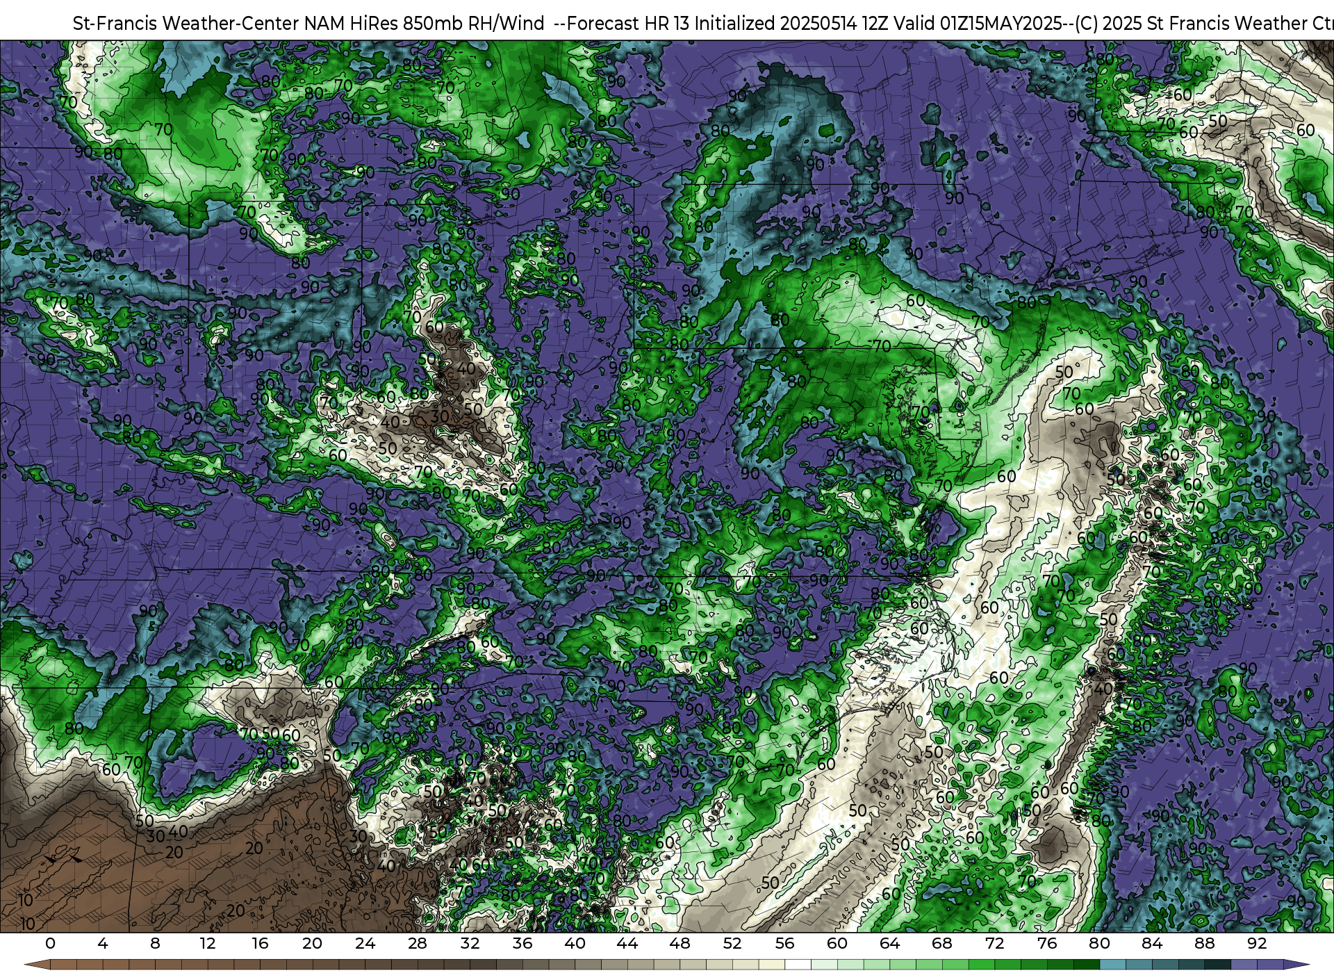This screenshot has width=1334, height=973.
Task: Click the map title text at the top
Action: pyautogui.click(x=703, y=23)
